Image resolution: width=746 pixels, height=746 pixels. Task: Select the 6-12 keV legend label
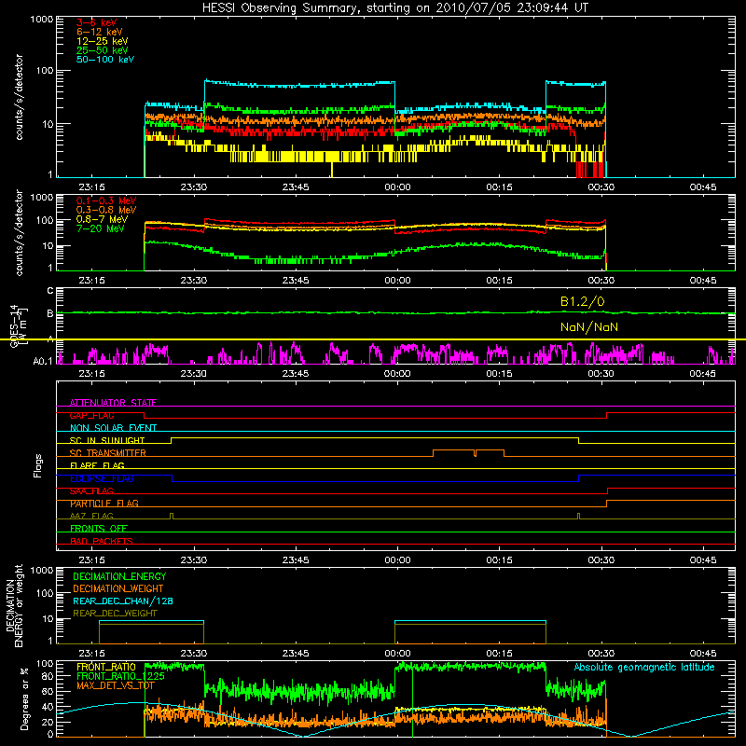click(x=100, y=32)
